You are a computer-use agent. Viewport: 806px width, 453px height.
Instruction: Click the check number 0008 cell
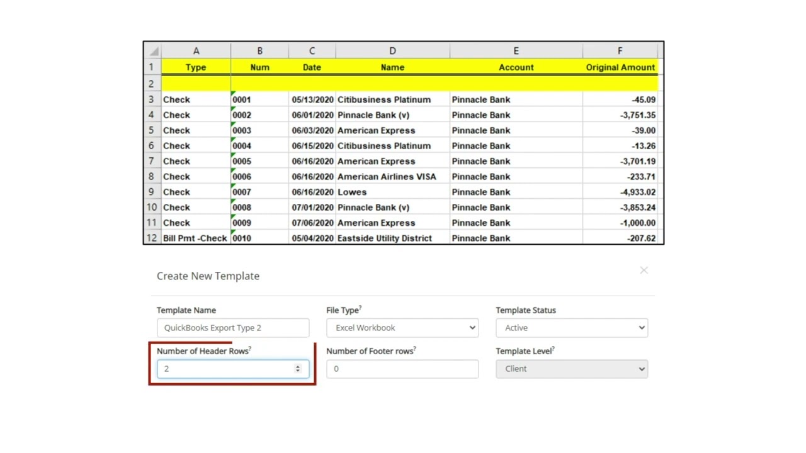click(259, 208)
